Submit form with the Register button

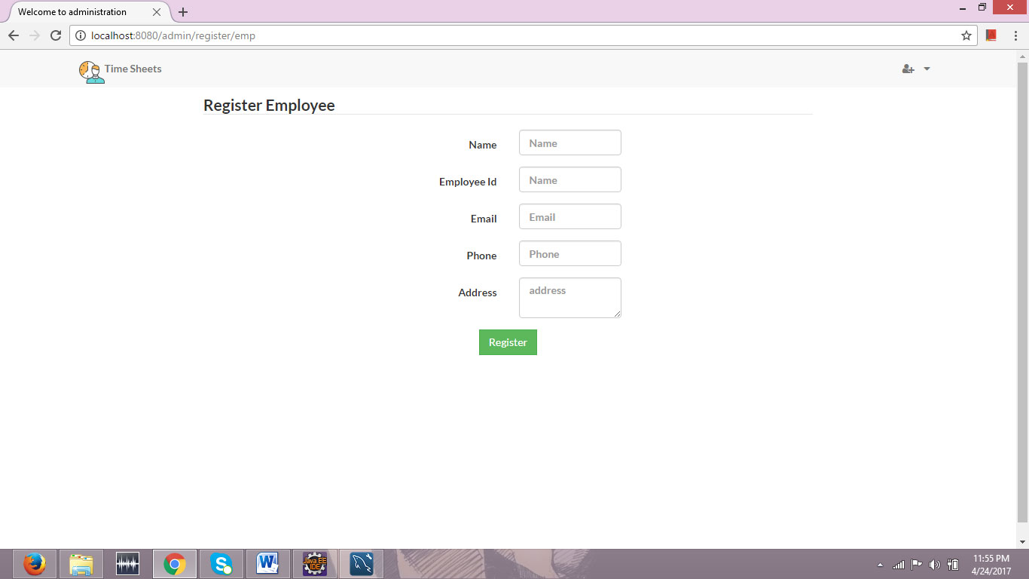(508, 342)
